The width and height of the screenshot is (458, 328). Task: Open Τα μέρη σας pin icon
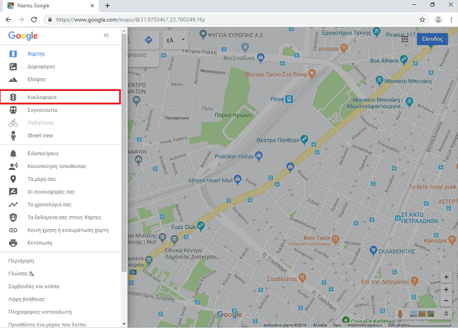coord(13,179)
